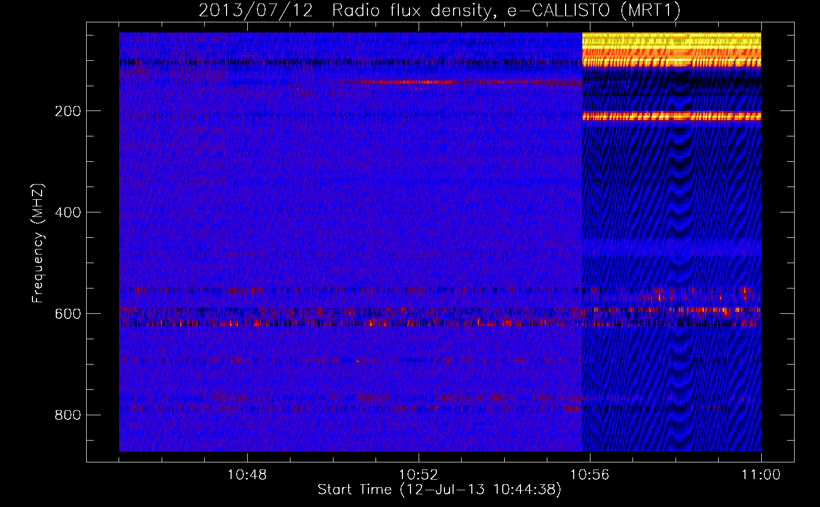The width and height of the screenshot is (820, 507).
Task: Click the 600 frequency tick label
Action: 68,314
